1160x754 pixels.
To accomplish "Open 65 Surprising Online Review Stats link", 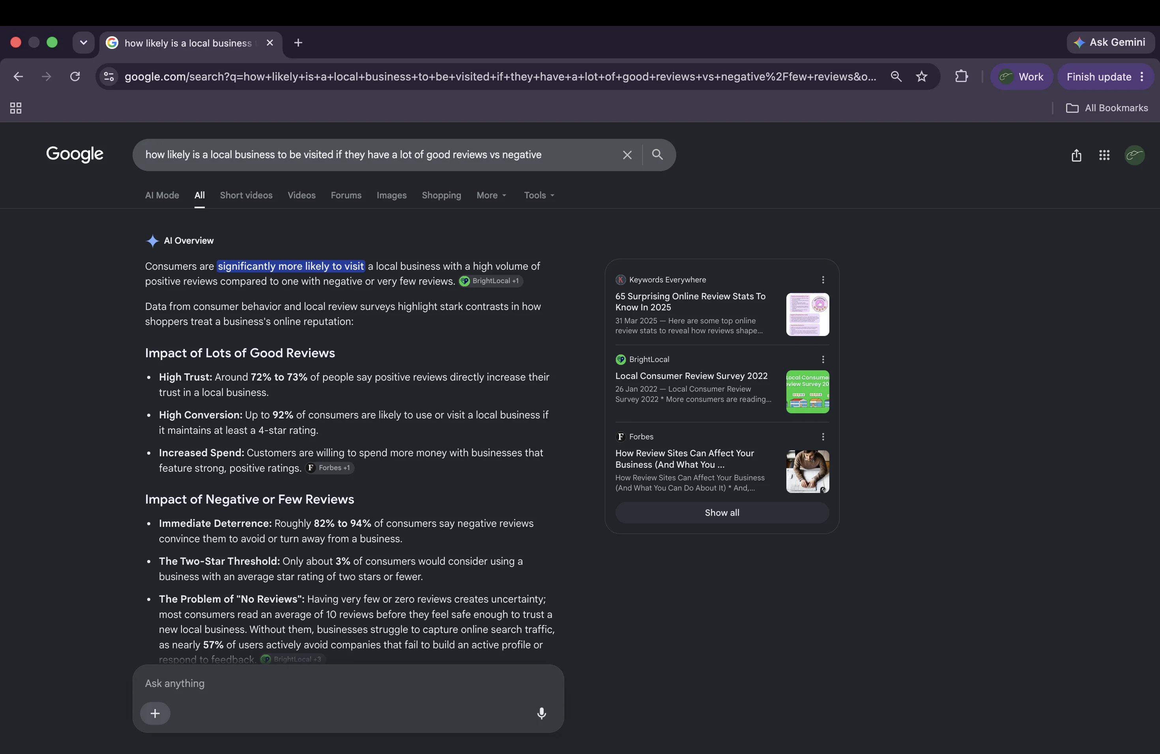I will coord(690,302).
